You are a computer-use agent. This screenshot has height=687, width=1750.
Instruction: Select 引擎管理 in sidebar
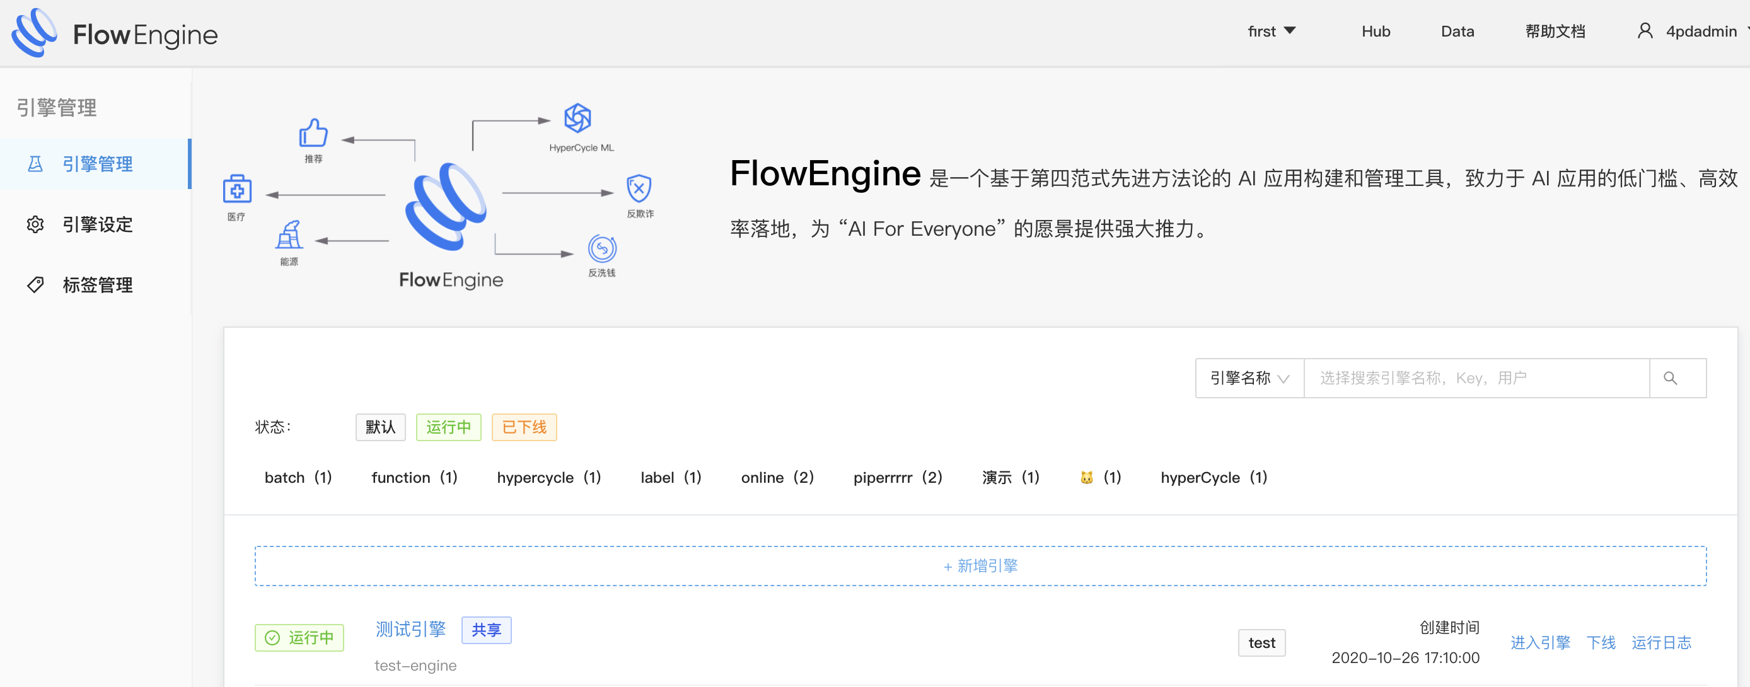click(x=95, y=164)
